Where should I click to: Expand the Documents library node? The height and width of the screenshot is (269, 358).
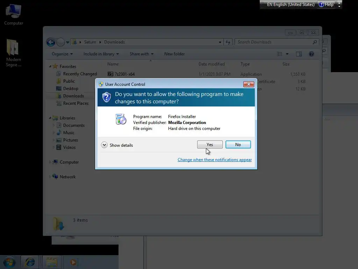point(53,125)
